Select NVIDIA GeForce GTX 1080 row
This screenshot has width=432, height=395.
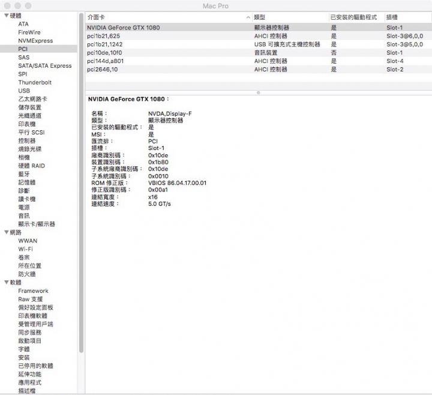(x=259, y=28)
